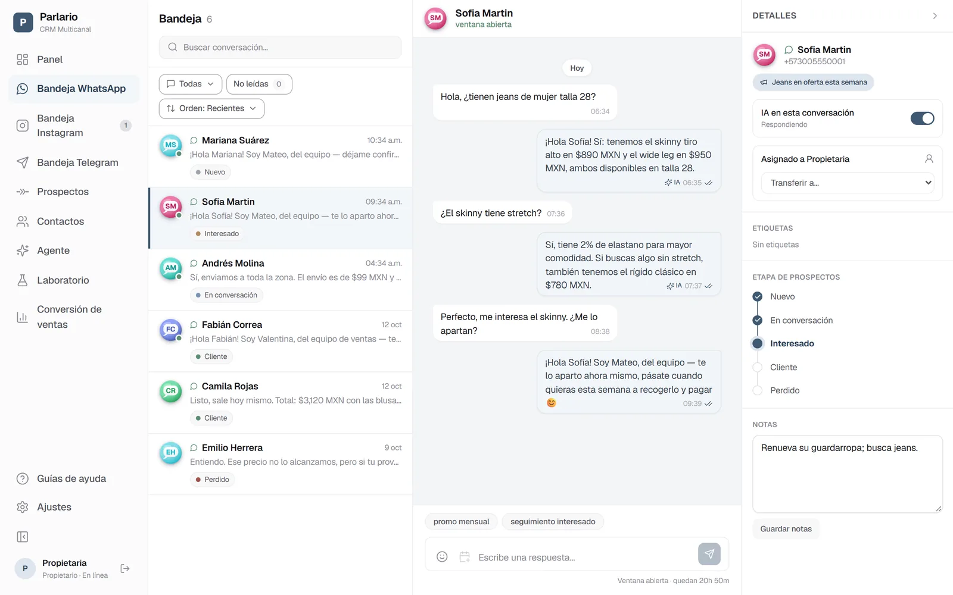The height and width of the screenshot is (595, 953).
Task: Click the Sofia Martin avatar in Detalles
Action: (x=764, y=55)
